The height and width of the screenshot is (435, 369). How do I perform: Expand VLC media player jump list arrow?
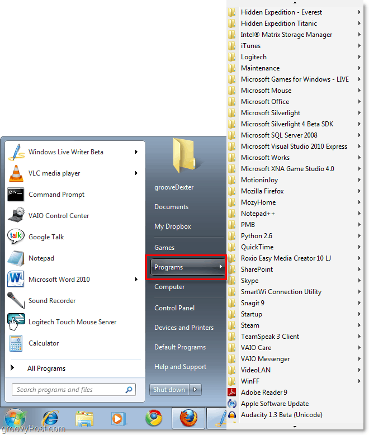136,173
